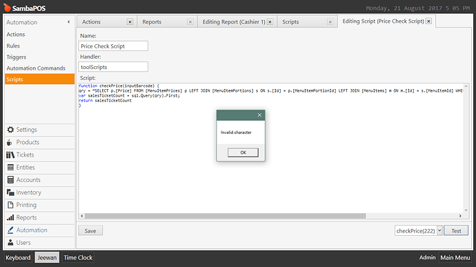Image resolution: width=476 pixels, height=267 pixels.
Task: Click the Handler input field
Action: pos(113,67)
